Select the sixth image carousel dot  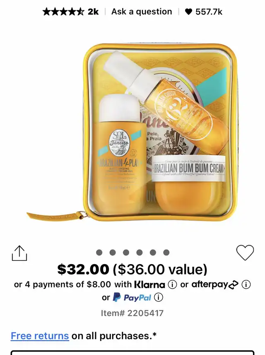[x=166, y=253]
